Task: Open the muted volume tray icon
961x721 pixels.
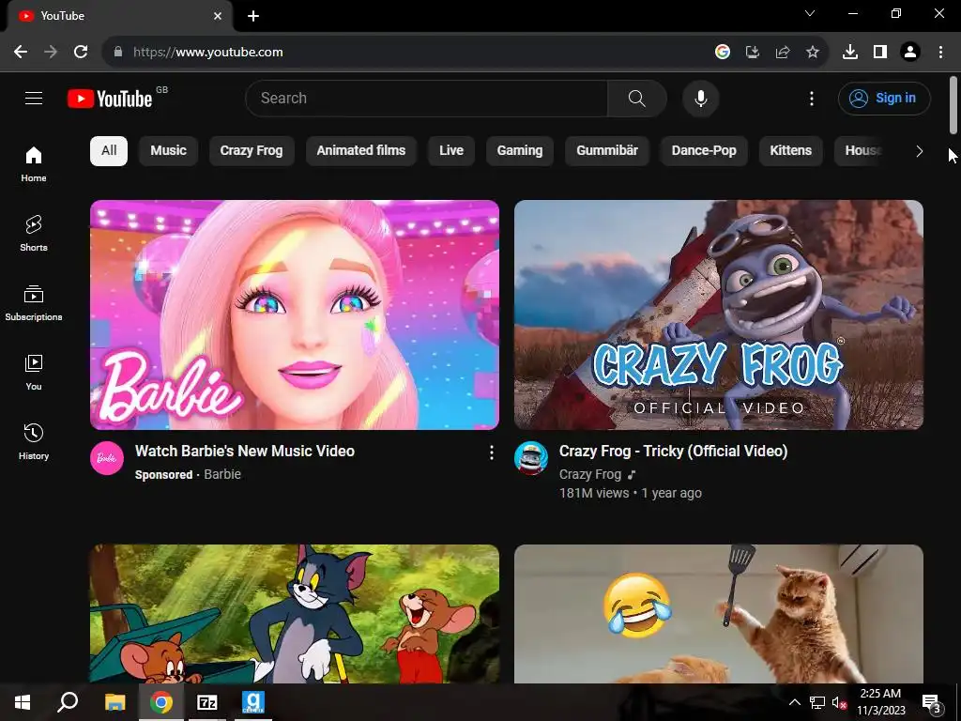Action: coord(840,702)
